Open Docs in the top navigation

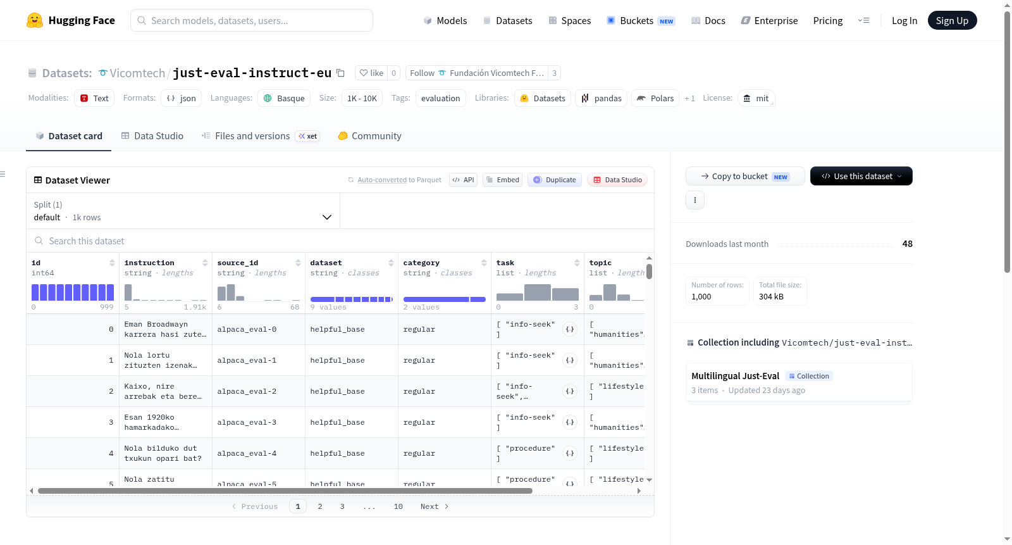tap(708, 21)
